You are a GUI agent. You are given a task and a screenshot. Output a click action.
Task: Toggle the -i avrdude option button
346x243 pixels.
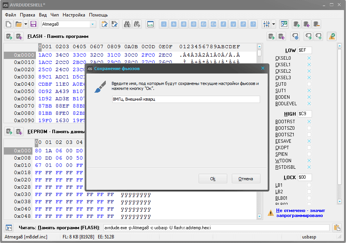[164, 24]
